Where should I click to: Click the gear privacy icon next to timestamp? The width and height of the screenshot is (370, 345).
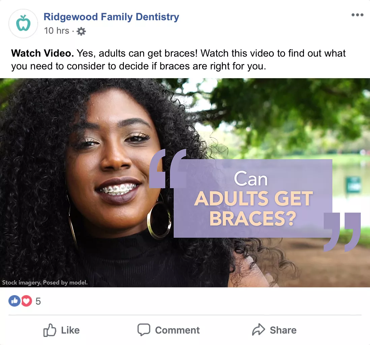[x=80, y=31]
